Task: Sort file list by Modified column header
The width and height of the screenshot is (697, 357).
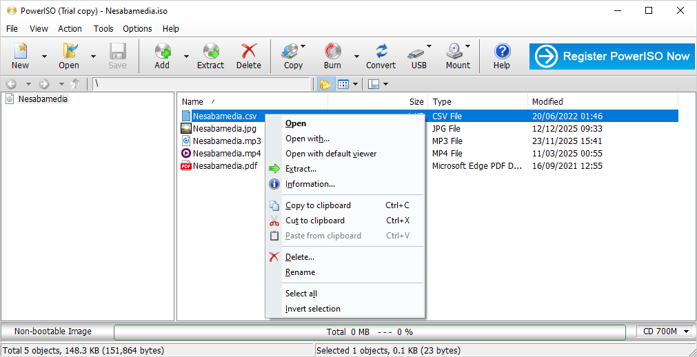Action: click(x=547, y=101)
